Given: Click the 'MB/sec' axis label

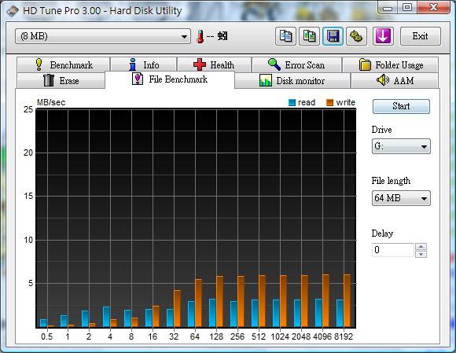Looking at the screenshot, I should coord(51,103).
